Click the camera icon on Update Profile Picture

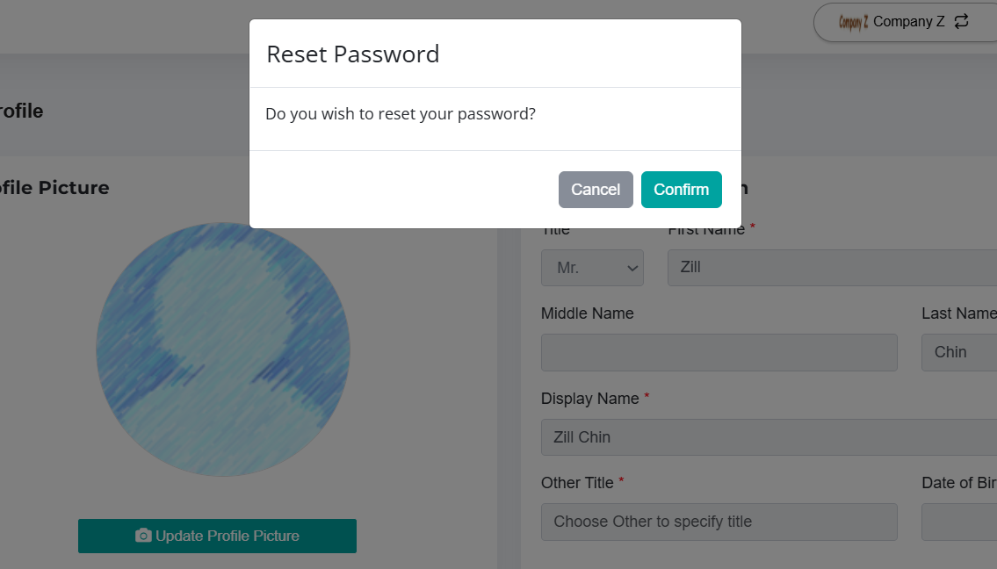click(x=143, y=536)
